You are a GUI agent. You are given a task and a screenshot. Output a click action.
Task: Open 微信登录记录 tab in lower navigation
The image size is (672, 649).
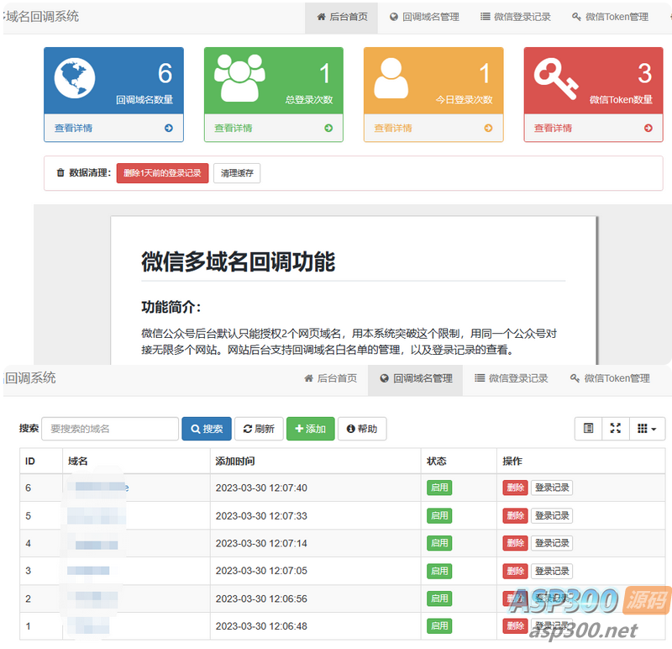point(511,378)
